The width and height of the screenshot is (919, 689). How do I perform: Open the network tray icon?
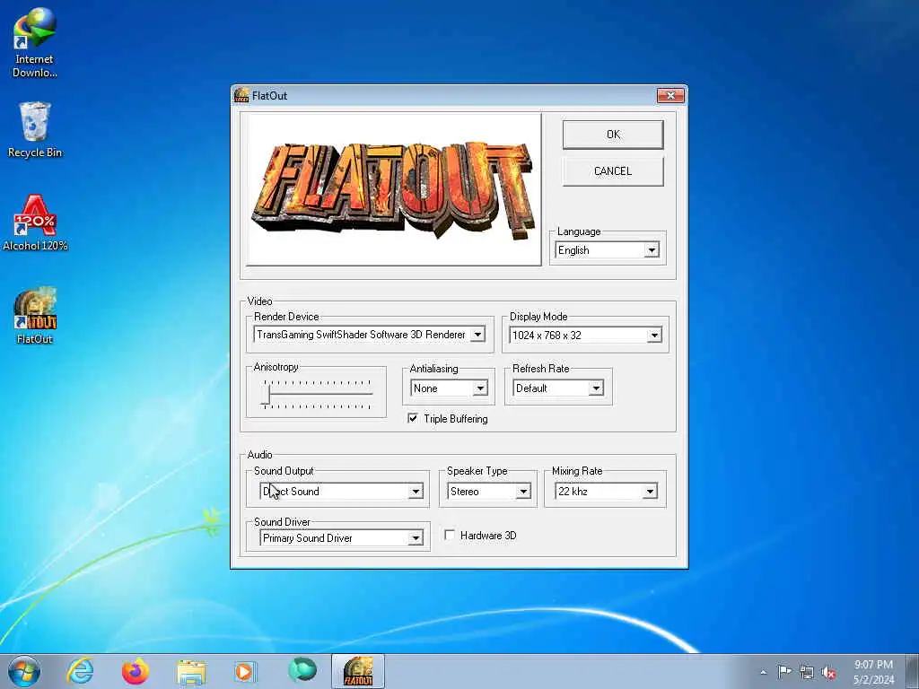(807, 672)
